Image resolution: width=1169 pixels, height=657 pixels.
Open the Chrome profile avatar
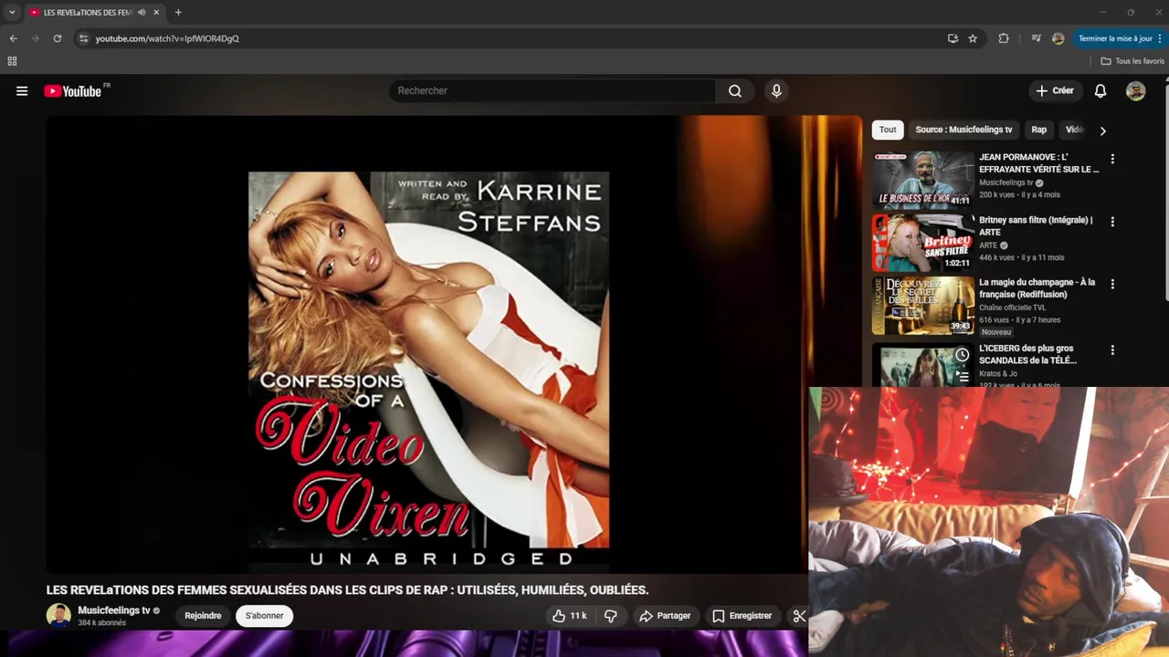[x=1058, y=38]
